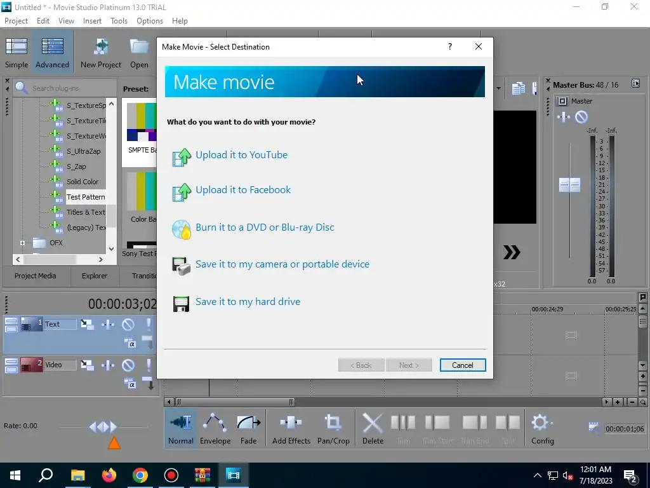Screen dimensions: 650x488
Task: Select the Solid Color generator
Action: pos(83,182)
